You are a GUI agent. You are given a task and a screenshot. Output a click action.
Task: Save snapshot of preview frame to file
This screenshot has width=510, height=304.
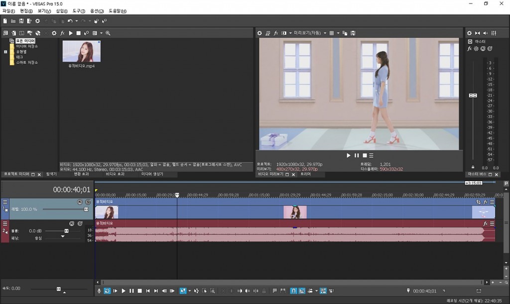(353, 33)
